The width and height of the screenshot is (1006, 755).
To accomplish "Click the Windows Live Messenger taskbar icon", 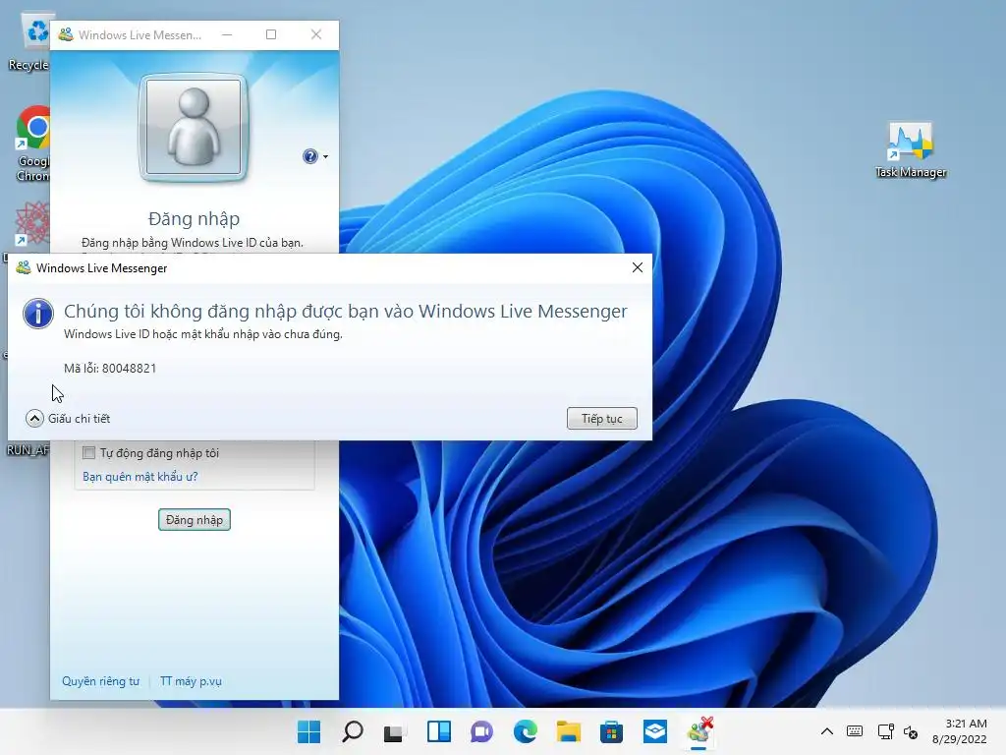I will point(699,731).
